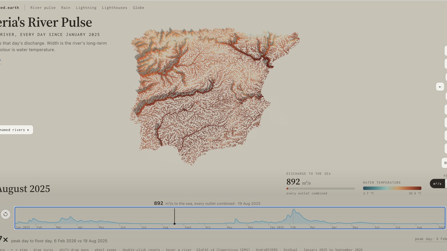Click the "Jan 2026" label on the timeline
This screenshot has height=251, width=447.
pyautogui.click(x=277, y=227)
